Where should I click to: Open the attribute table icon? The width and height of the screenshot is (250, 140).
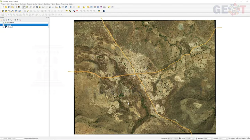click(x=91, y=7)
